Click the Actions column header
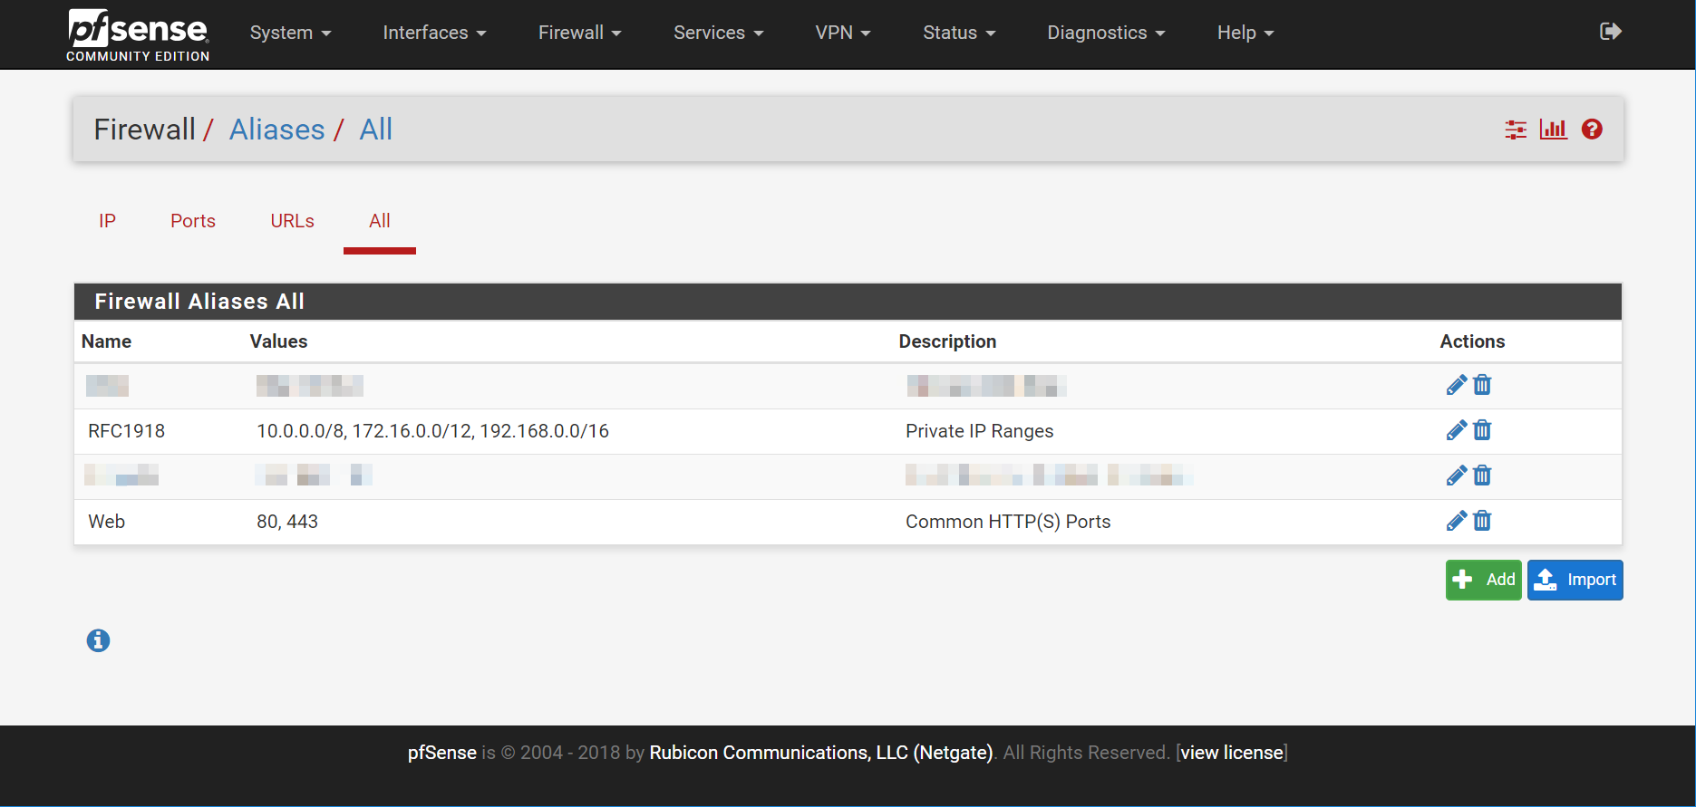The image size is (1696, 807). 1472,341
